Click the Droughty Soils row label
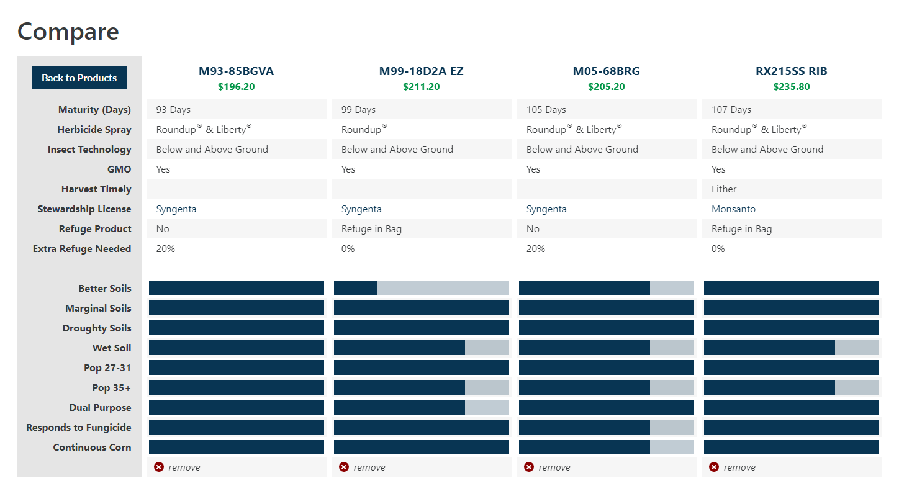Image resolution: width=899 pixels, height=496 pixels. [97, 328]
